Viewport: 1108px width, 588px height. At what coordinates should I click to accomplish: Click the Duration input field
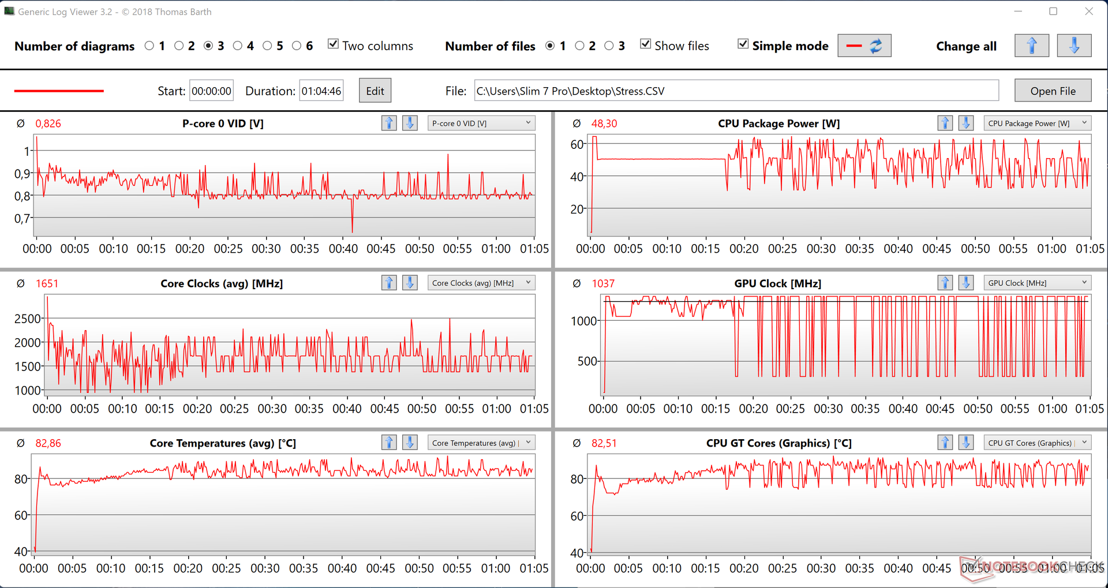tap(321, 91)
